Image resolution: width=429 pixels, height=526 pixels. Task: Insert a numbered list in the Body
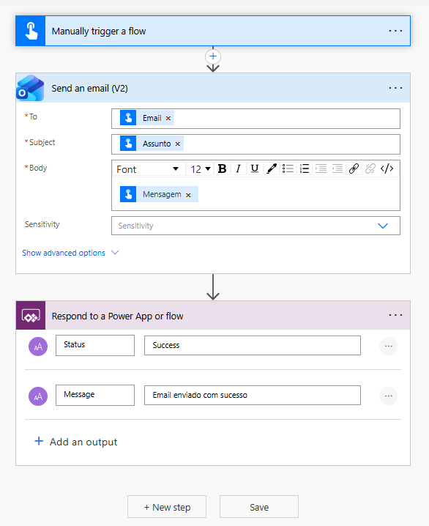pos(305,168)
